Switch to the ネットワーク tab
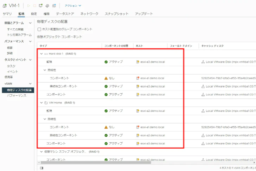256x171 pixels. click(89, 14)
